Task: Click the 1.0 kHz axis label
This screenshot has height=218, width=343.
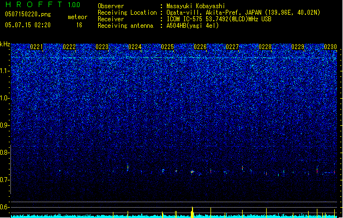Action: click(4, 98)
